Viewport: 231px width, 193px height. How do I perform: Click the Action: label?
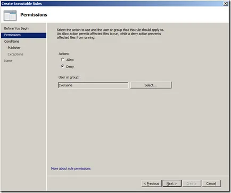coord(64,54)
